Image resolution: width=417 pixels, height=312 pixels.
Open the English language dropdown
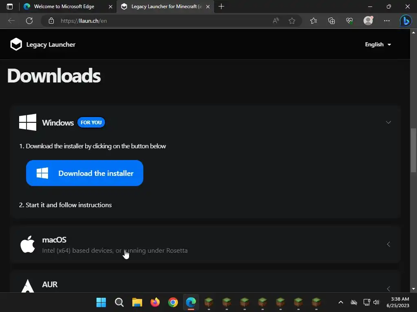click(378, 44)
